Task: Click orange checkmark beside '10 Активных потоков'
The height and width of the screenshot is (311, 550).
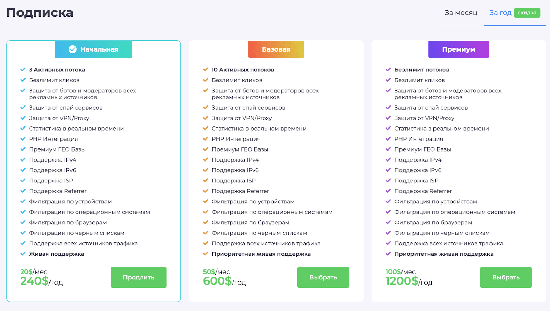Action: [x=206, y=70]
